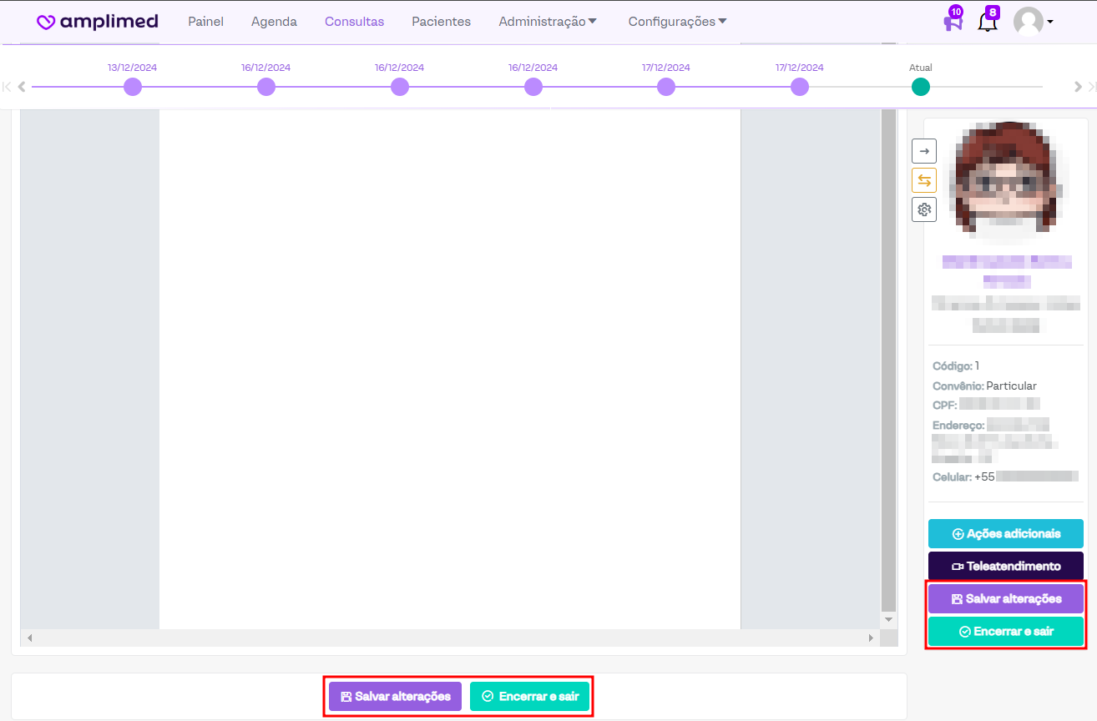Click the right-arrow panel collapse icon

(x=924, y=151)
